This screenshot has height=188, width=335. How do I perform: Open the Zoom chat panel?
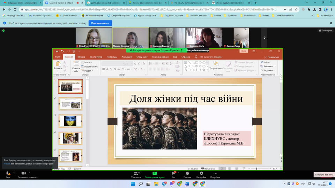tap(173, 173)
